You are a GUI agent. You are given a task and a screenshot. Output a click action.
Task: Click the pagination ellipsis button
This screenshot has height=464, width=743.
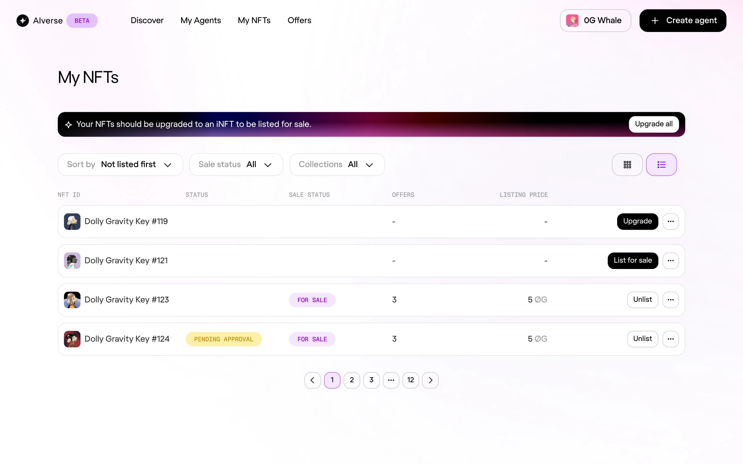click(391, 380)
